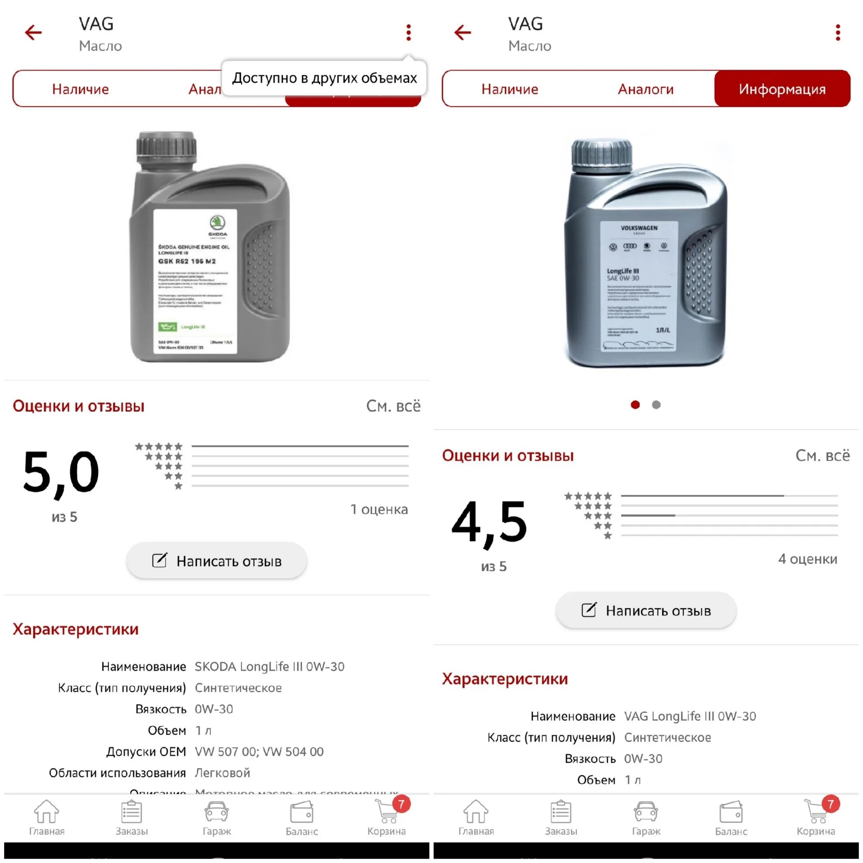
Task: Tap Написать отзыв under 5,0 rating
Action: [217, 561]
